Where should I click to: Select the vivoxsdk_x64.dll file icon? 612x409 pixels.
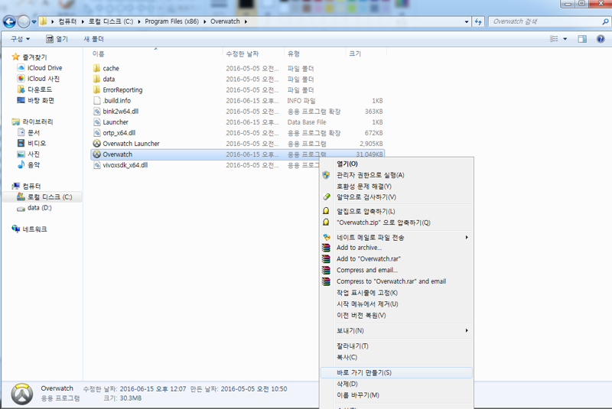tap(97, 165)
